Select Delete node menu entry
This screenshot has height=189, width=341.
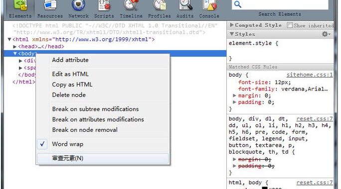(69, 95)
